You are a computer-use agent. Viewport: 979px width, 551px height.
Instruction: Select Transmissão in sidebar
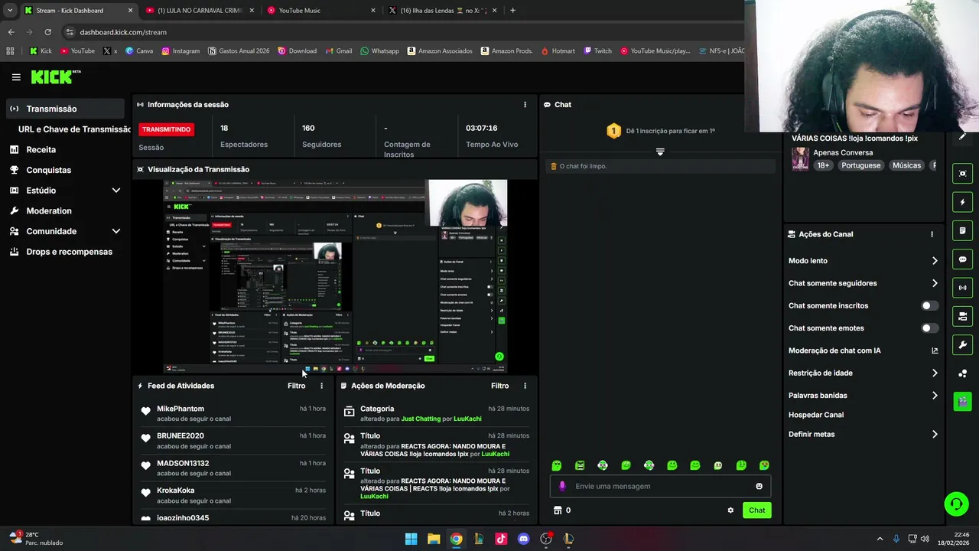point(66,109)
